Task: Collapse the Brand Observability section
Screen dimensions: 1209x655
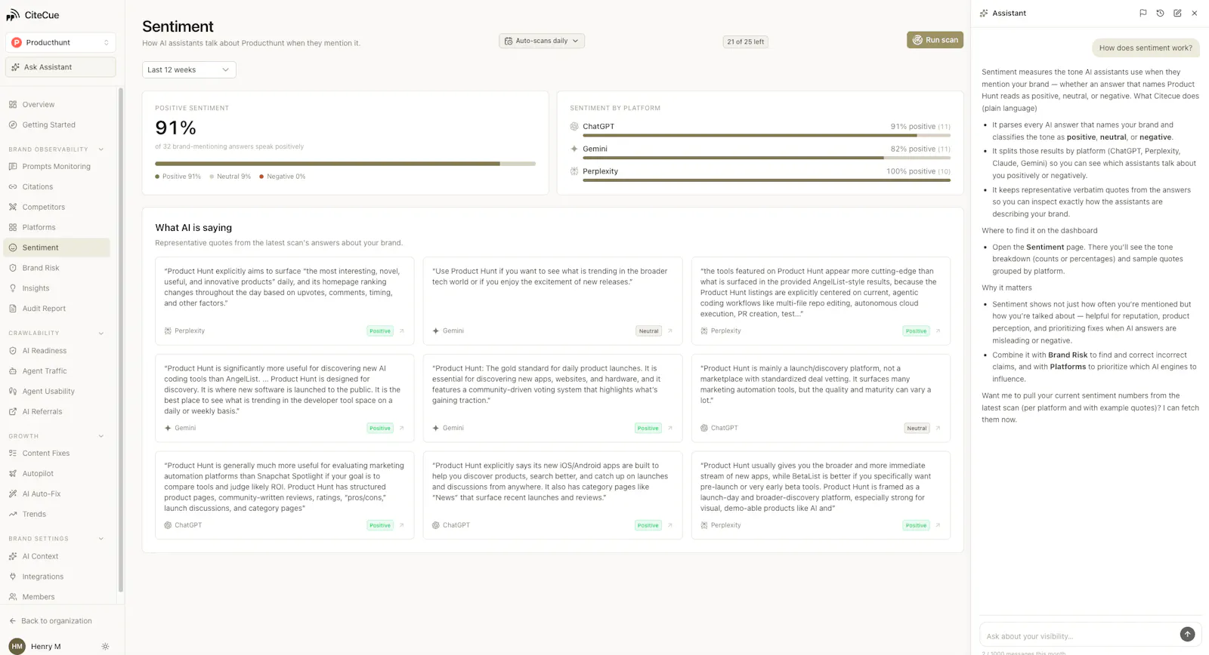Action: pyautogui.click(x=101, y=149)
